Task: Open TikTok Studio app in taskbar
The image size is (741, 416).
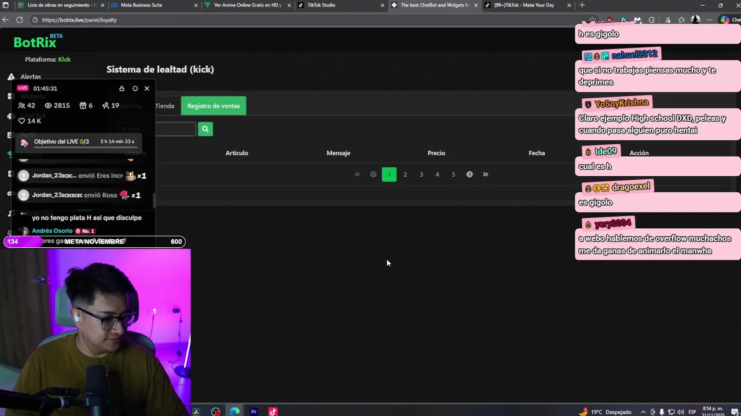Action: 273,412
